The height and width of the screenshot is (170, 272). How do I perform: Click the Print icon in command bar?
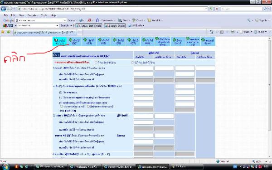[233, 32]
